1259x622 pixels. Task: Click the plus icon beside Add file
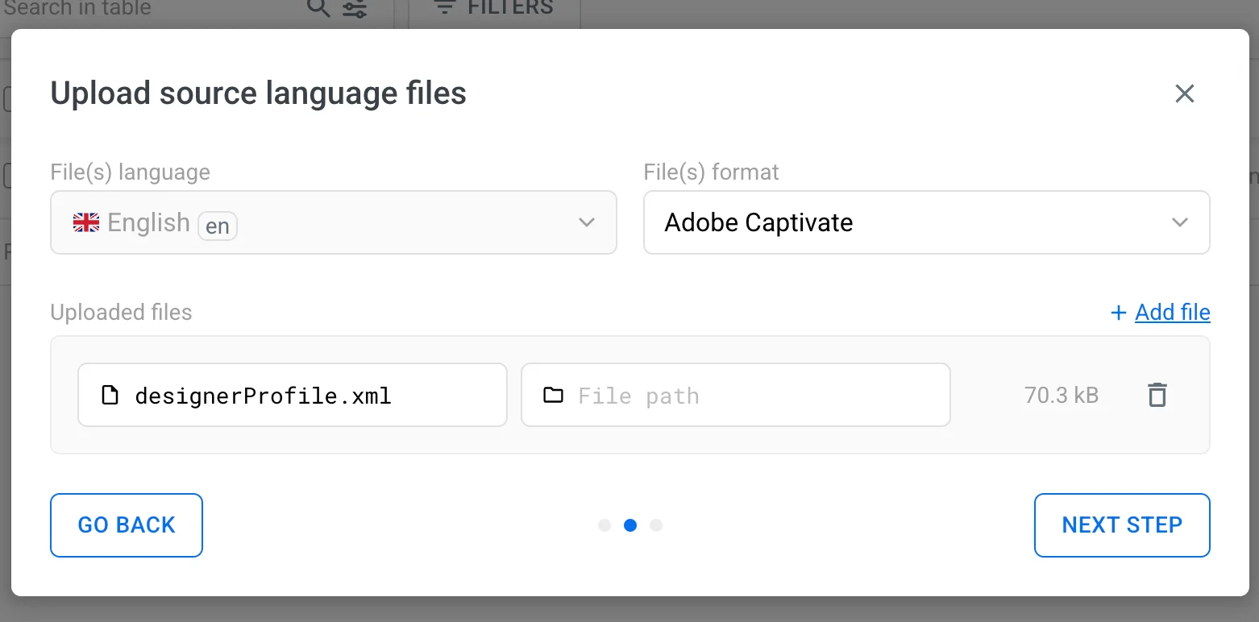(x=1118, y=313)
